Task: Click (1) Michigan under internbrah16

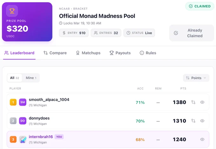Action: [38, 142]
